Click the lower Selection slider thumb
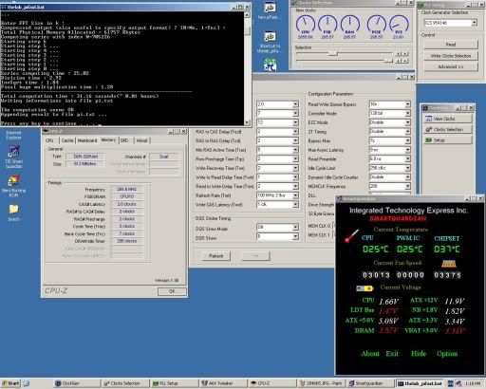 click(388, 61)
